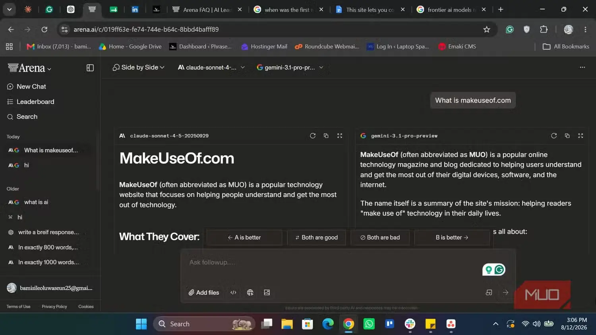Vote 'Both are good'
This screenshot has height=335, width=596.
point(317,237)
